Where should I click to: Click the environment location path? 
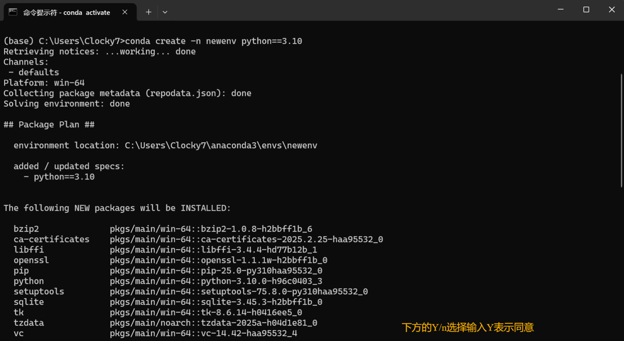(221, 145)
